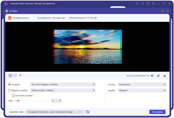Image resolution: width=174 pixels, height=118 pixels.
Task: Click the 3840x2160 file info text
Action: (83, 18)
